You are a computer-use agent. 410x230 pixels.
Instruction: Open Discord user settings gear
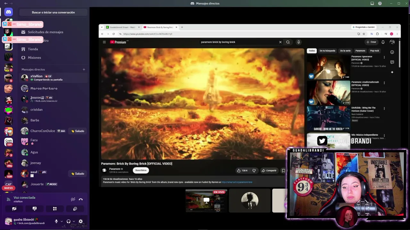click(x=81, y=221)
